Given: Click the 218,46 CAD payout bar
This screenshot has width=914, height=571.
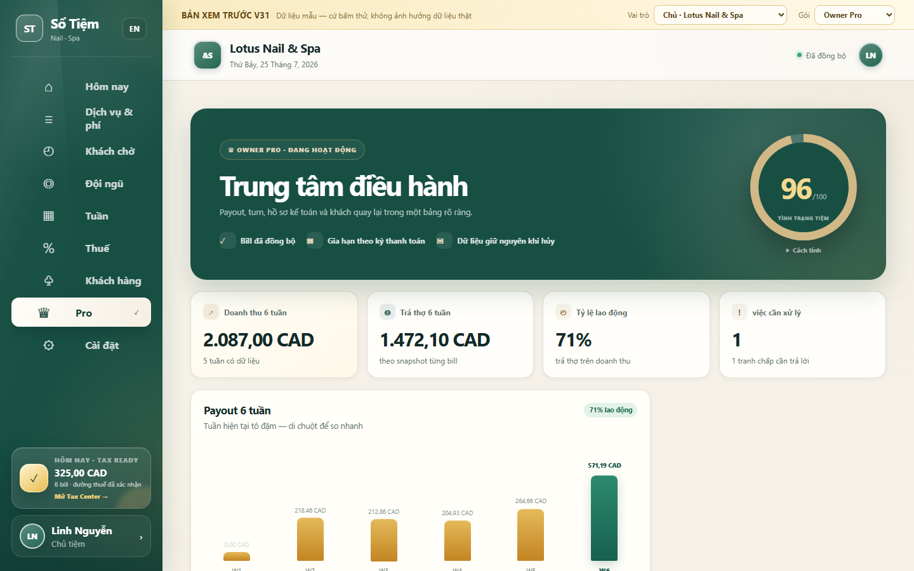Looking at the screenshot, I should click(x=310, y=539).
